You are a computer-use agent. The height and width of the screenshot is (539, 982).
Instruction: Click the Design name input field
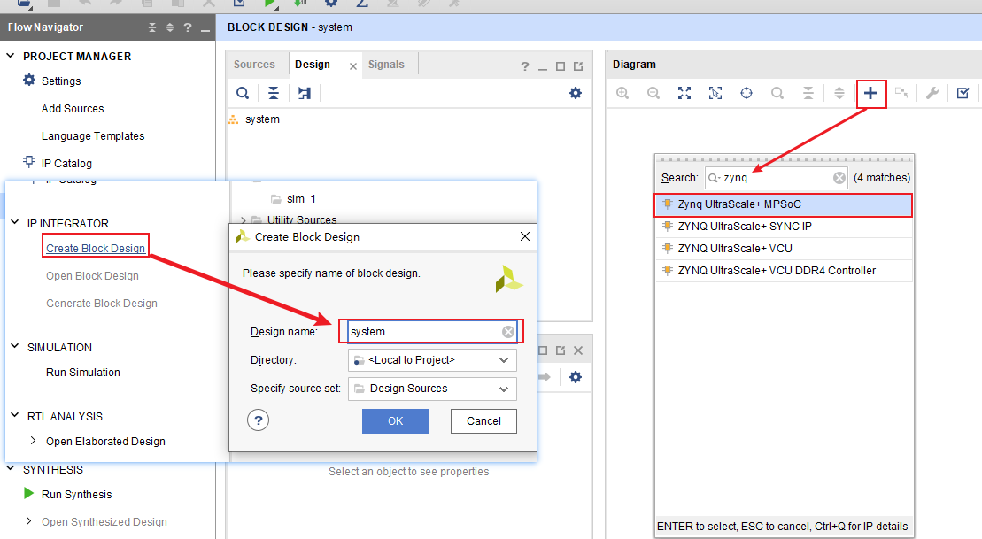point(432,332)
